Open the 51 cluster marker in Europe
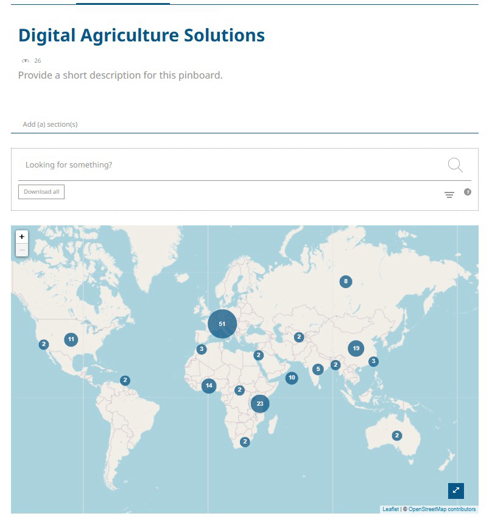Screen dimensions: 492x519 (x=222, y=323)
